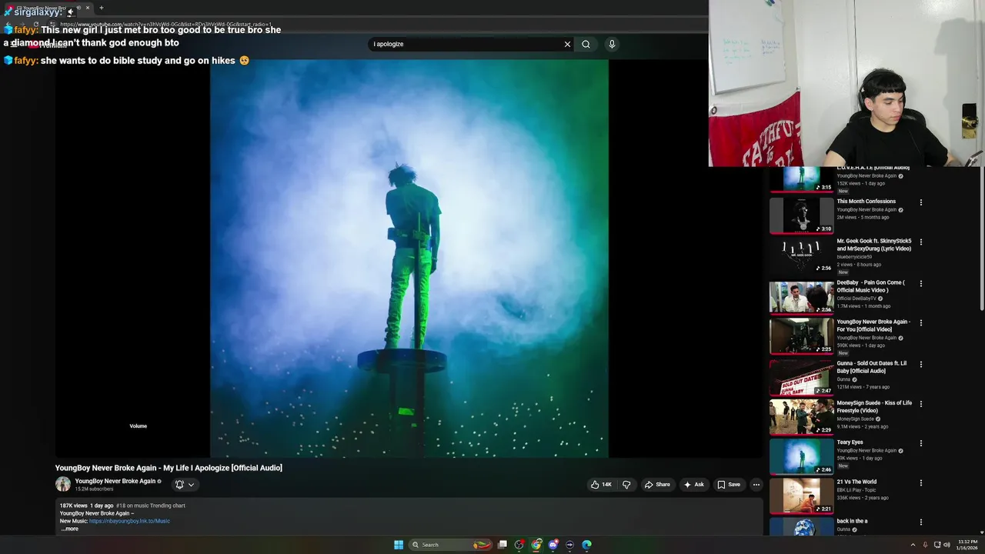Image resolution: width=985 pixels, height=554 pixels.
Task: Open '#18 on music Trending chart' link
Action: pyautogui.click(x=151, y=506)
